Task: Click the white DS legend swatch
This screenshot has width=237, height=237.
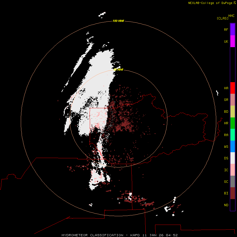Action: pos(233,158)
